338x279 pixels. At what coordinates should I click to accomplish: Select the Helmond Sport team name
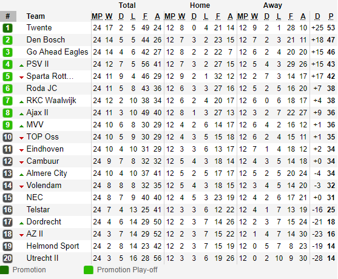pos(53,246)
